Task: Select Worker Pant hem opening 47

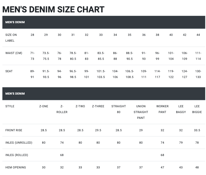Action: coord(162,167)
